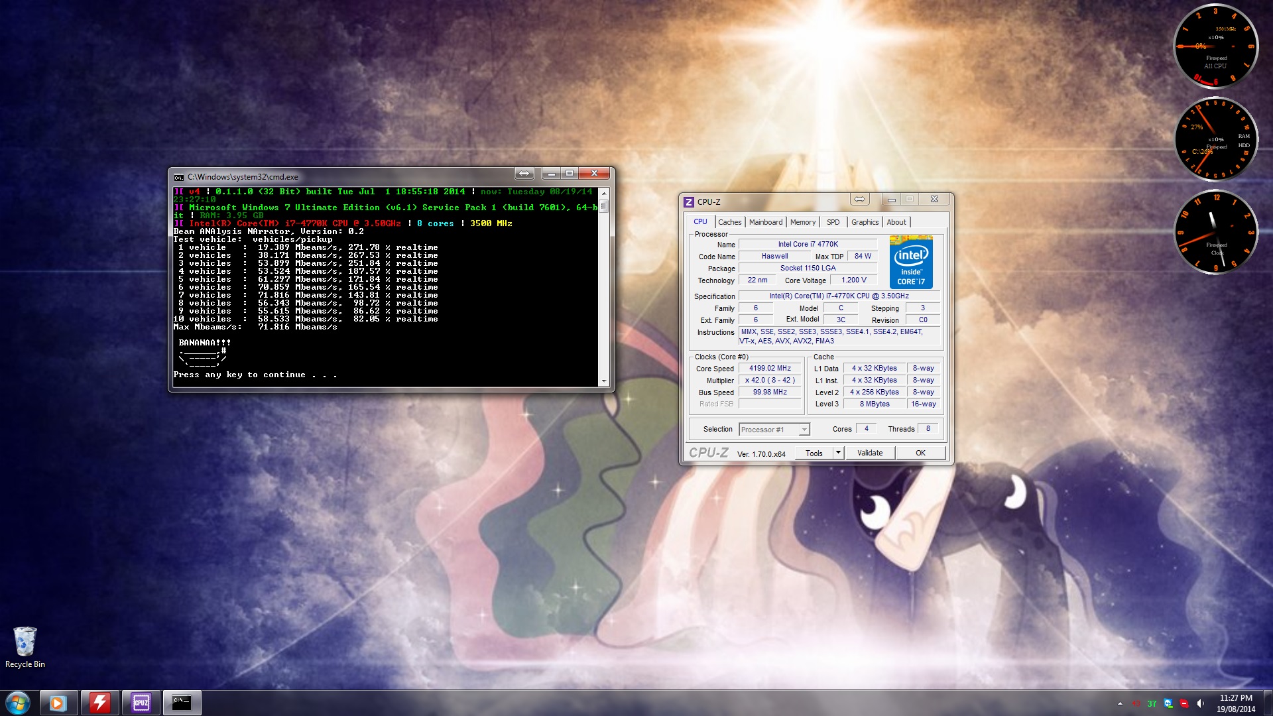This screenshot has width=1273, height=716.
Task: Click the Specification i7-4770K CPU @ 3.50GHz field
Action: [839, 296]
